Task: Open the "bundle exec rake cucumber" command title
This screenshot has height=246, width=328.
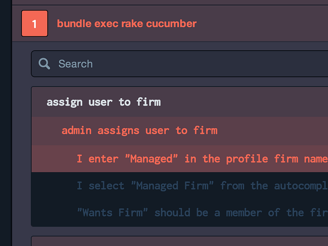Action: pos(126,24)
